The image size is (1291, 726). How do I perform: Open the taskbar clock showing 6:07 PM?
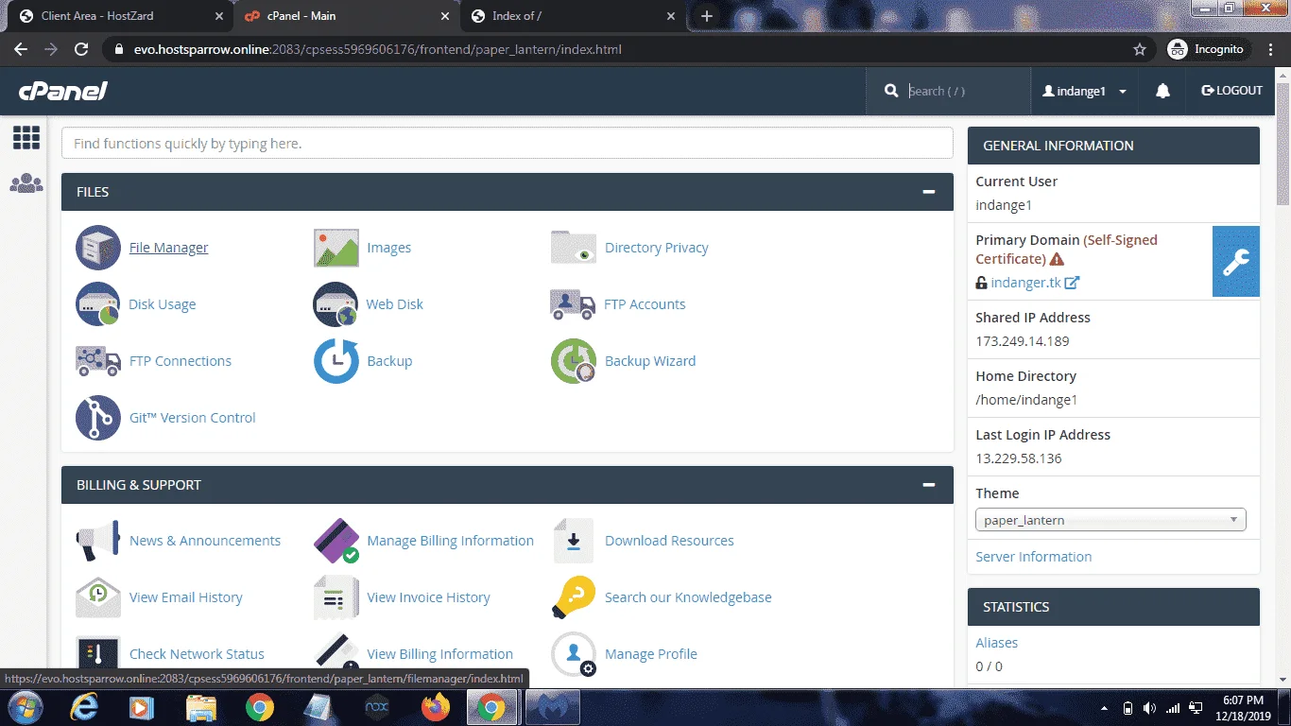coord(1243,707)
